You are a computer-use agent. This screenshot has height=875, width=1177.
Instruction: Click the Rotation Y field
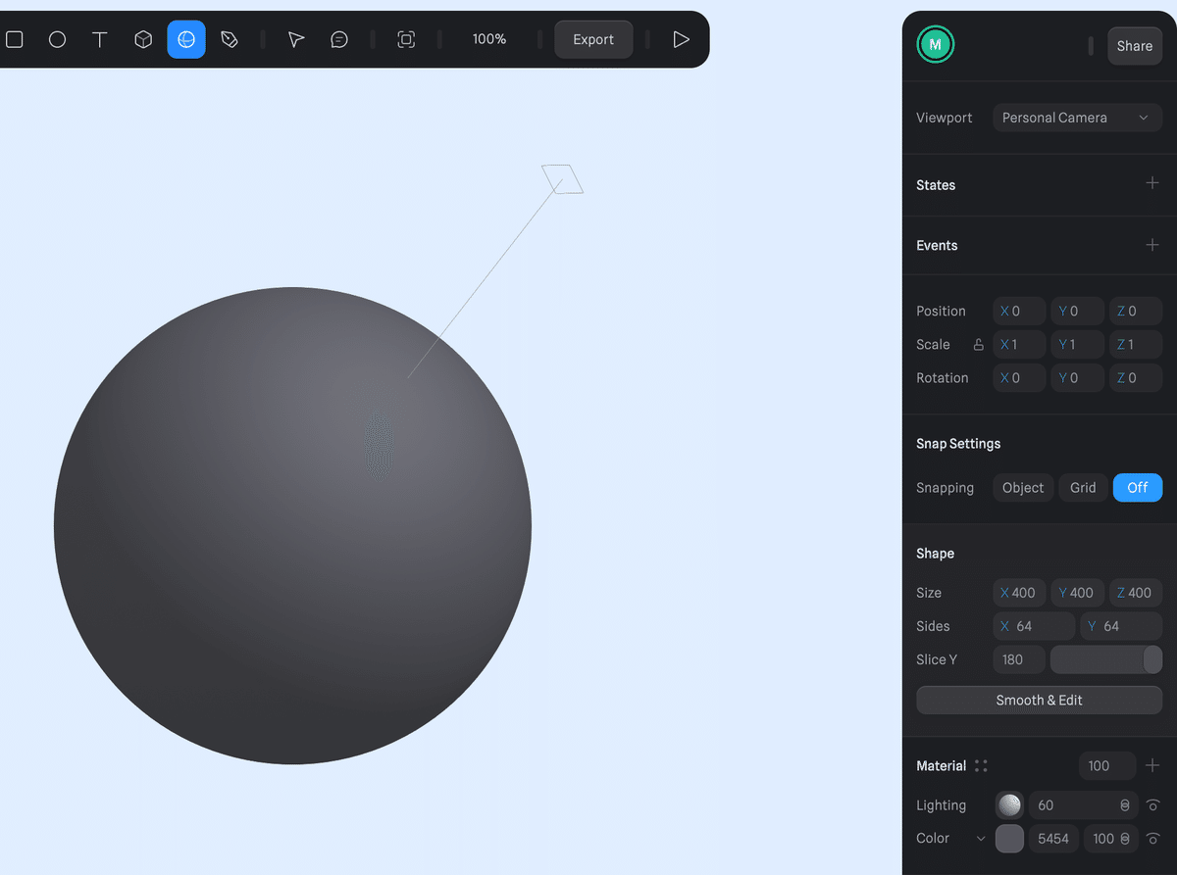1077,377
